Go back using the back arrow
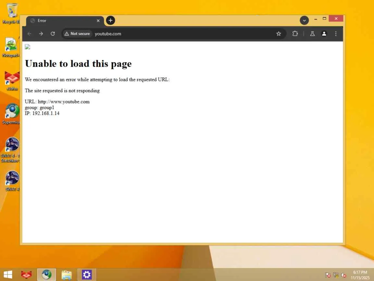This screenshot has height=281, width=374. (29, 34)
